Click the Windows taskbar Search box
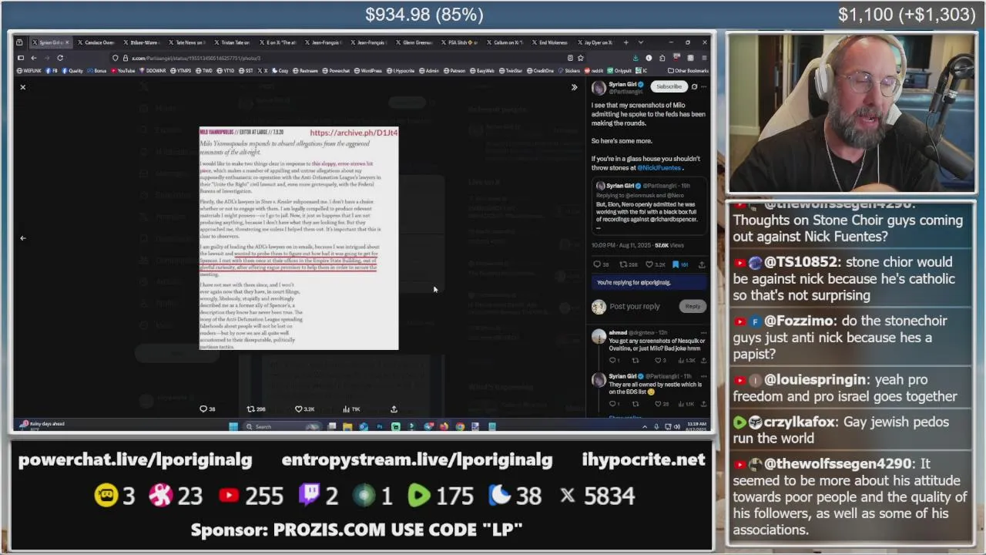 [x=281, y=426]
